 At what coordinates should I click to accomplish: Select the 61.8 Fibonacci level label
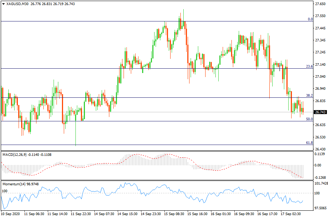[309, 143]
